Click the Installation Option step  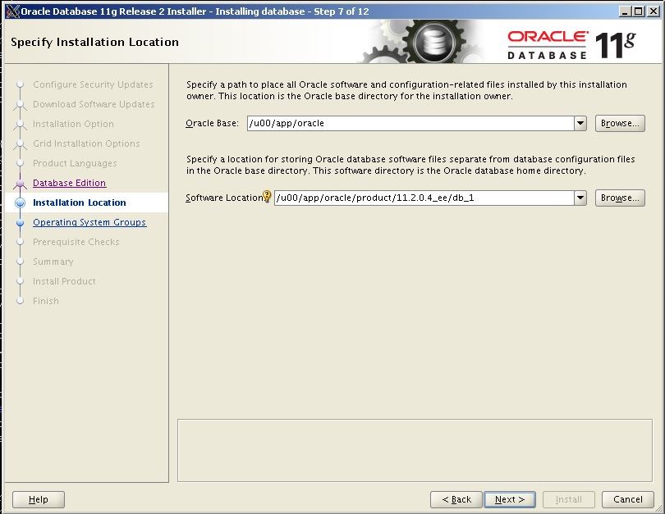click(73, 124)
